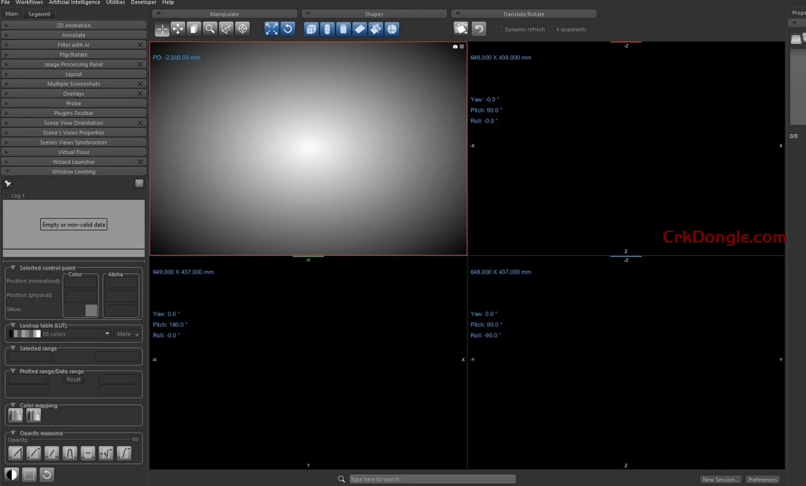The height and width of the screenshot is (486, 806).
Task: Click the first Color mapping histogram icon
Action: pyautogui.click(x=16, y=415)
